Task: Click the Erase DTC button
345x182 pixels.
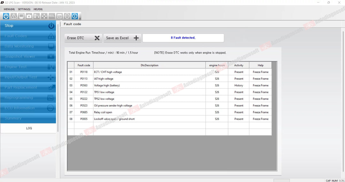Action: point(83,38)
